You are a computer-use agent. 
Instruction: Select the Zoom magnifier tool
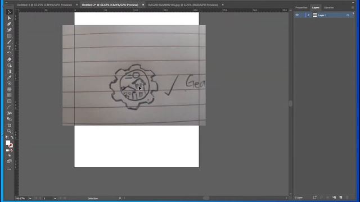[9, 131]
